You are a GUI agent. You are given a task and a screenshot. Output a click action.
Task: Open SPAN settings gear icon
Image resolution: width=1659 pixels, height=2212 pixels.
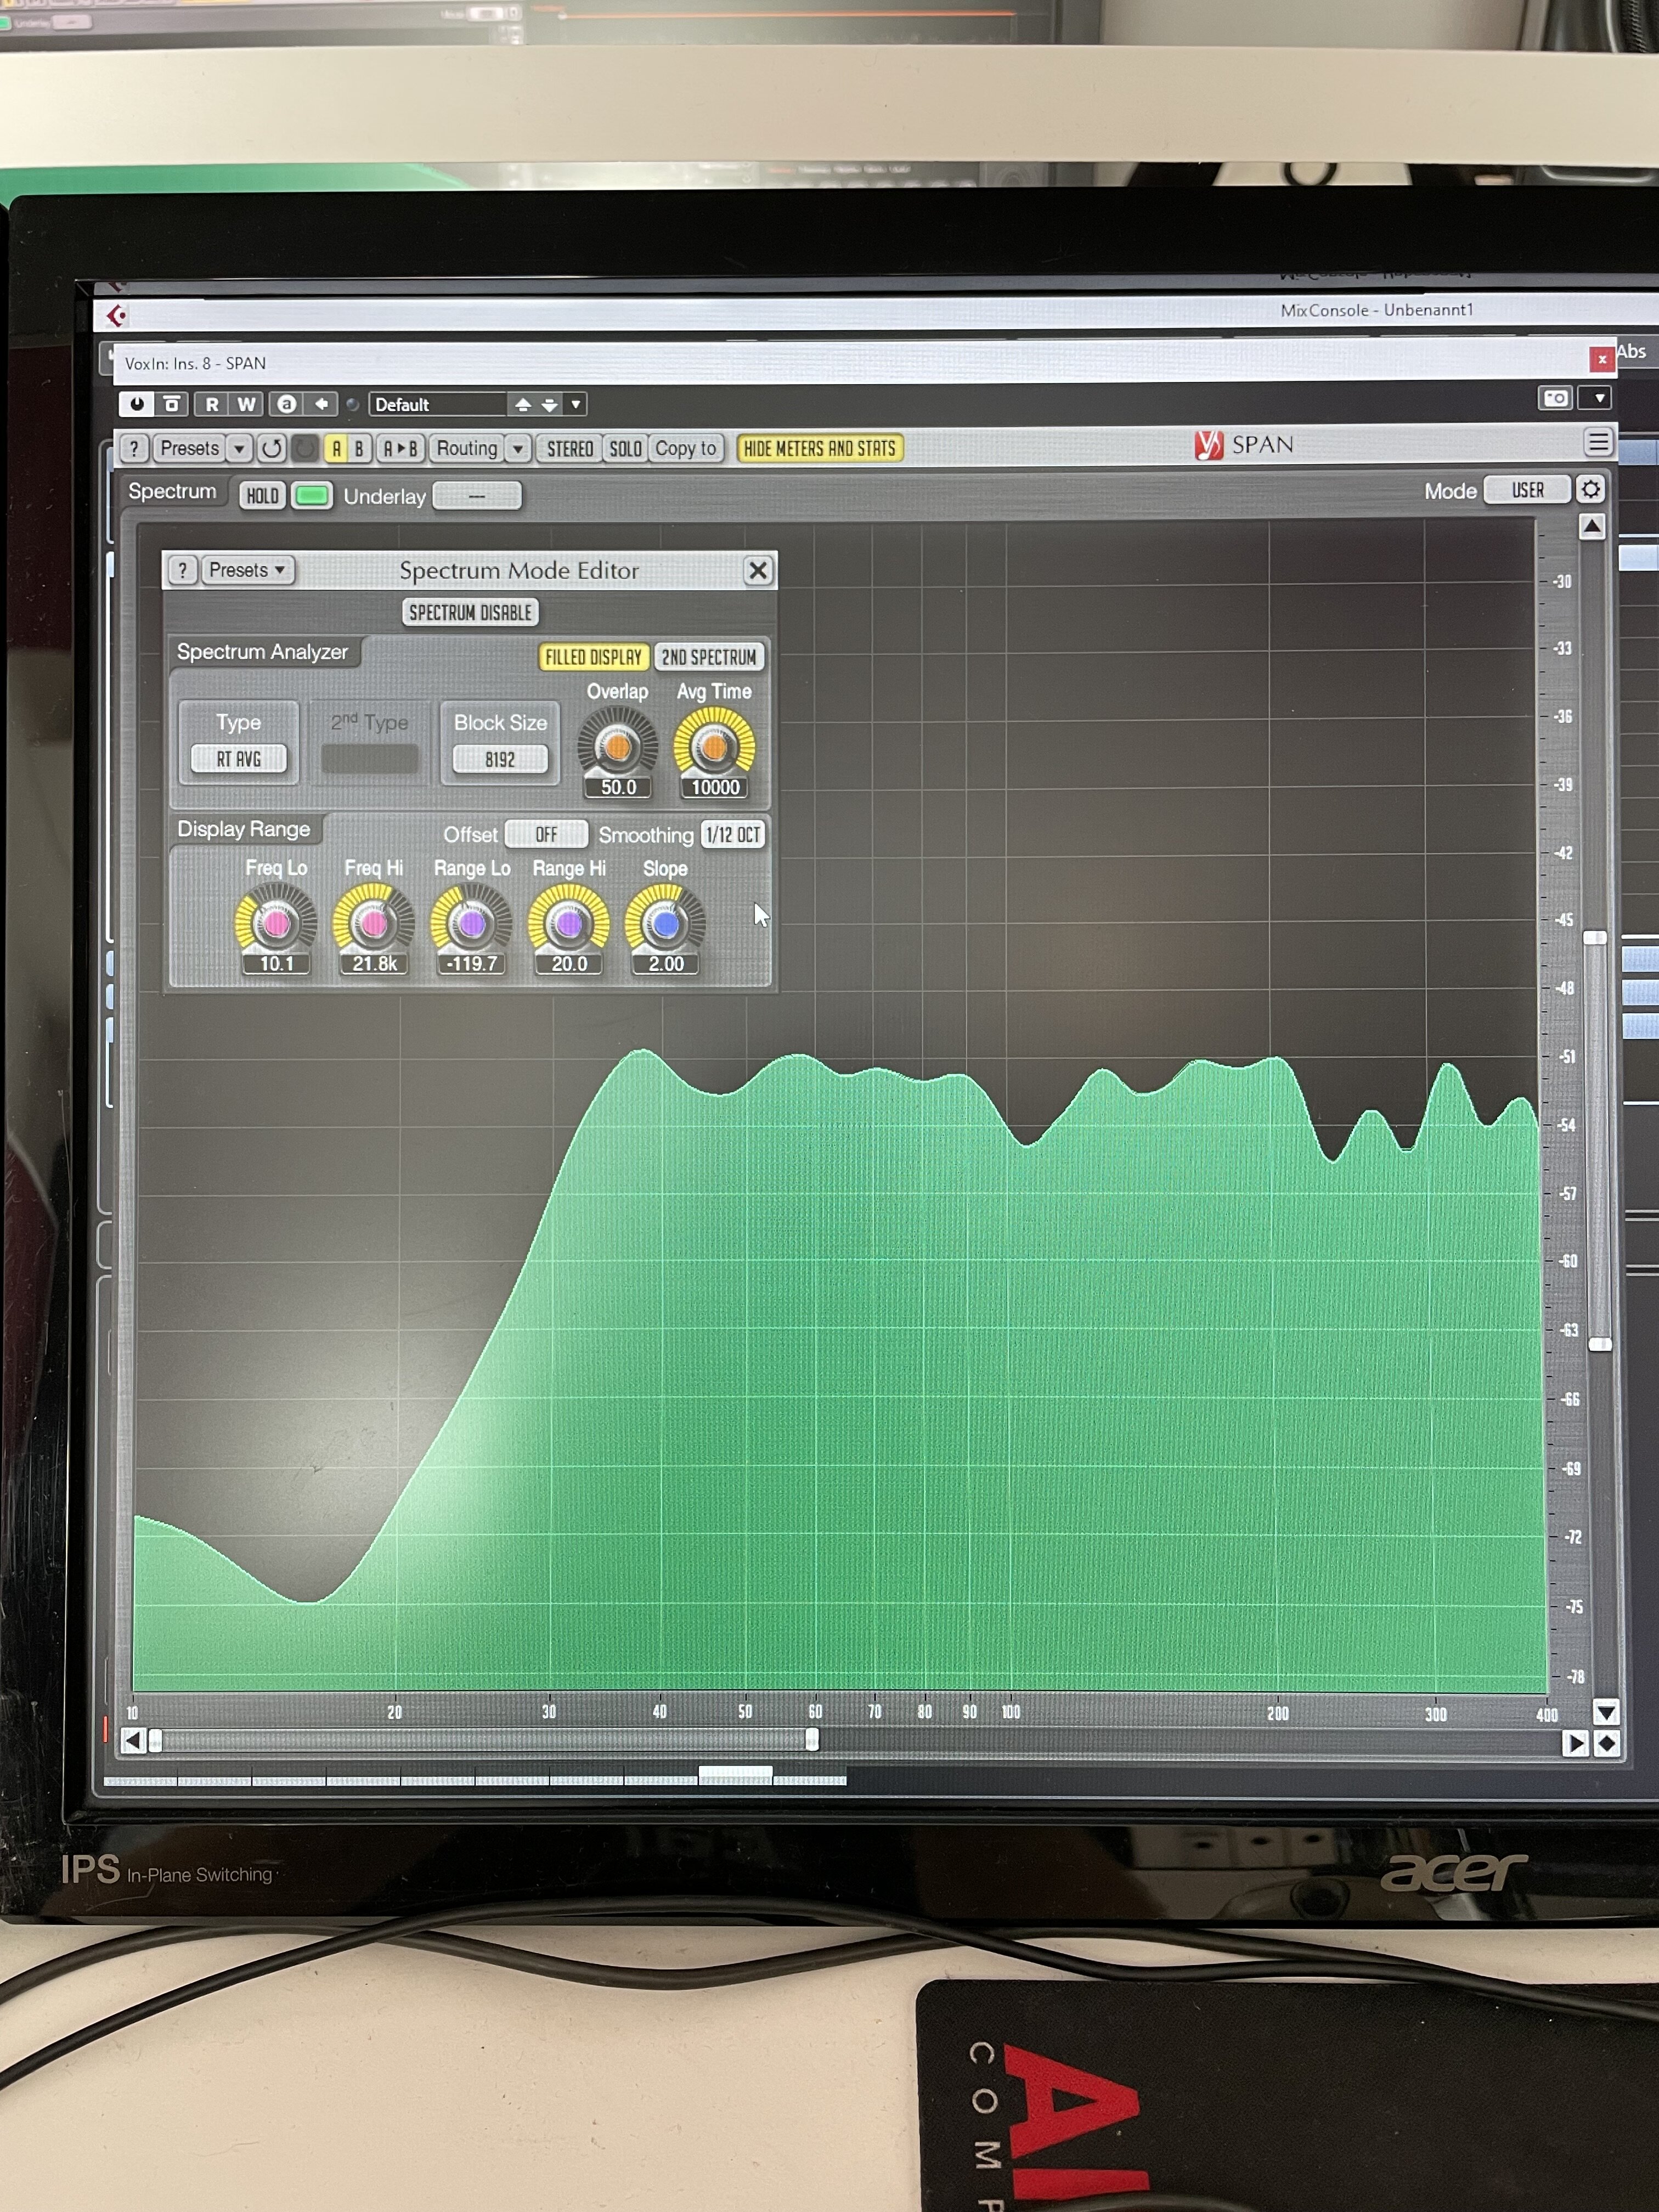[1590, 489]
